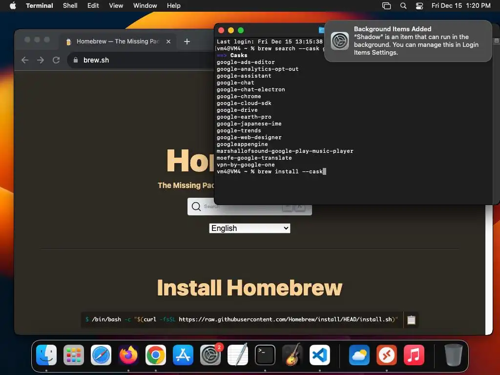Open Spotlight search in menu bar
Image resolution: width=500 pixels, height=375 pixels.
point(403,5)
